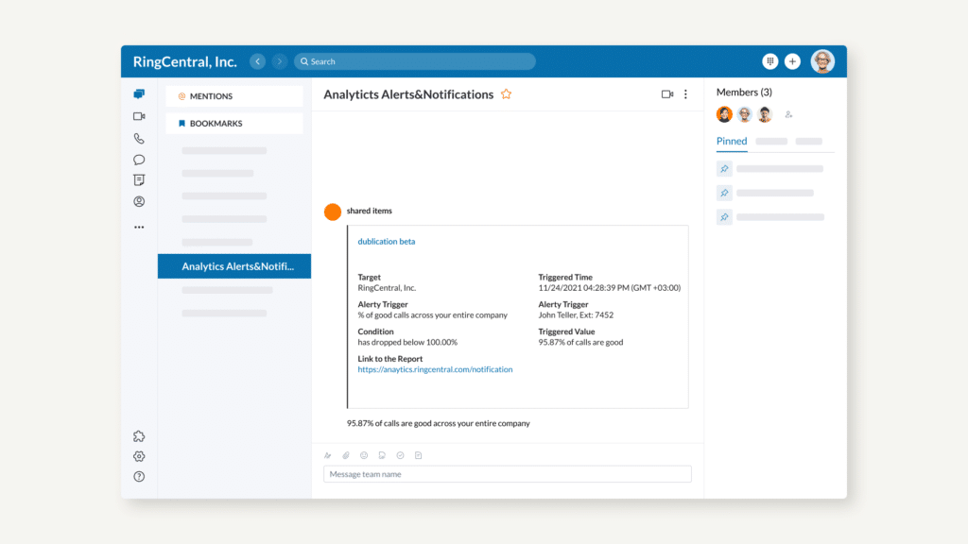The image size is (968, 544).
Task: Open the Messages icon in left sidebar
Action: point(139,94)
